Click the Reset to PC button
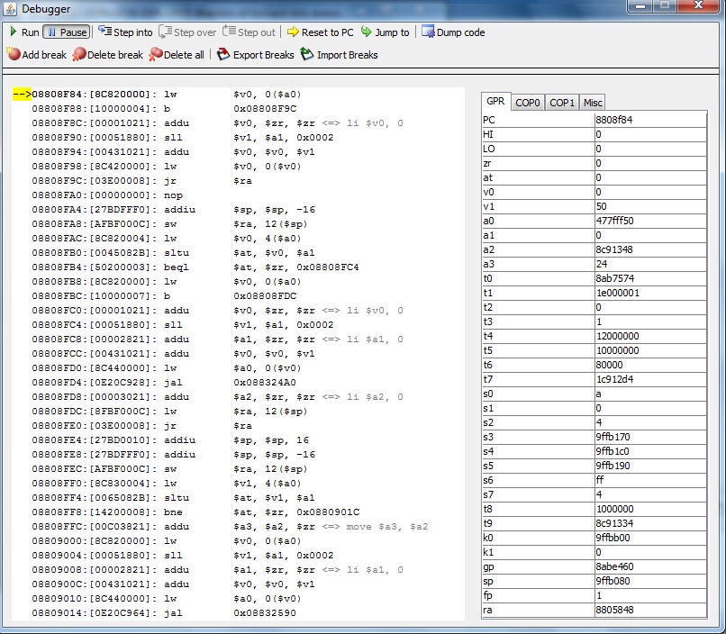Viewport: 726px width, 634px height. point(320,32)
